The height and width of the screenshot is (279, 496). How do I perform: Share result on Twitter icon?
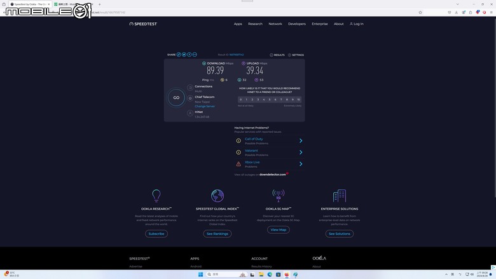click(184, 55)
